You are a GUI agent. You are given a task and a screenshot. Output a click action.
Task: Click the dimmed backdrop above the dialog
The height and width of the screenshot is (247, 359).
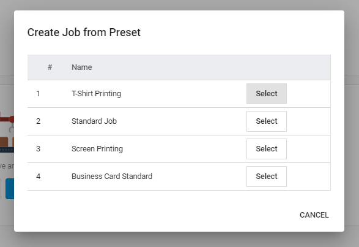(x=180, y=4)
